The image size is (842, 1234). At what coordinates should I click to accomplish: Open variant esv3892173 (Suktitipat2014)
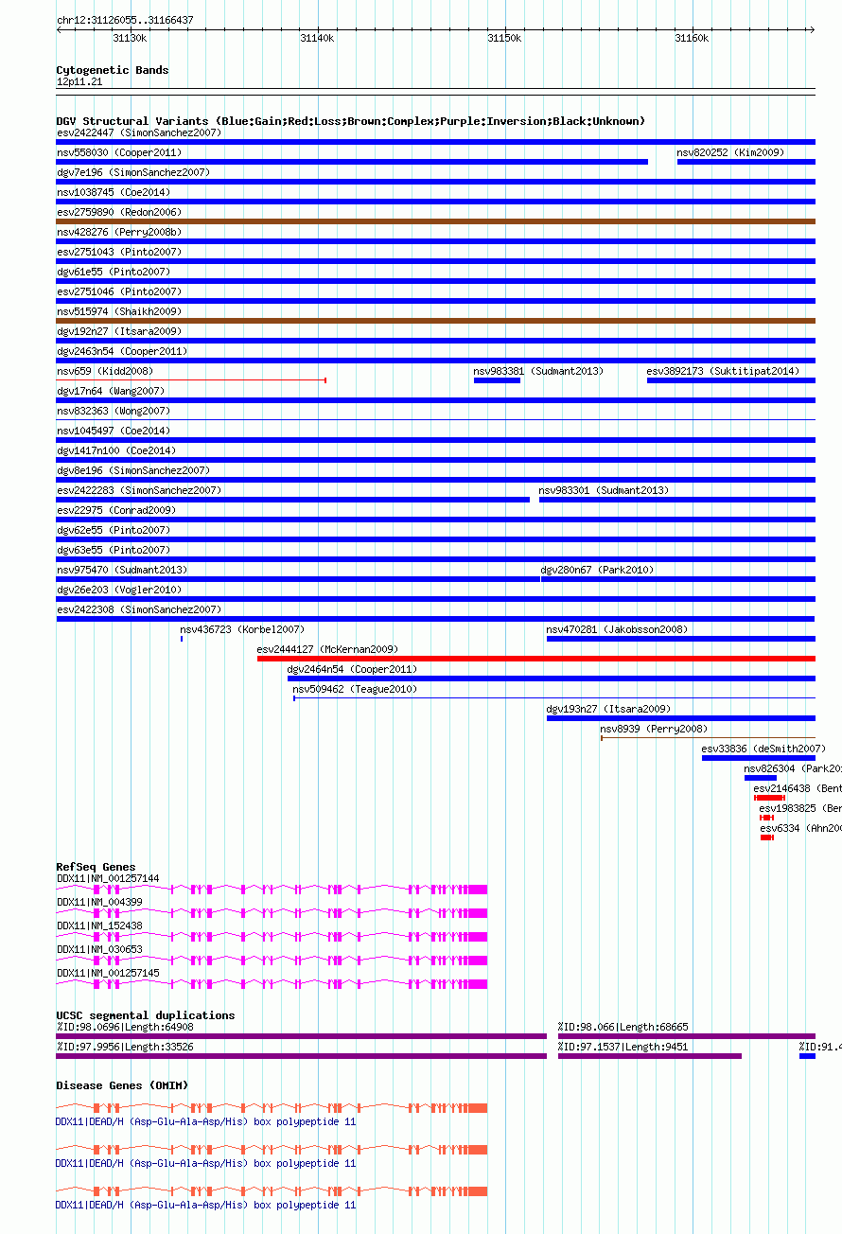(x=723, y=371)
